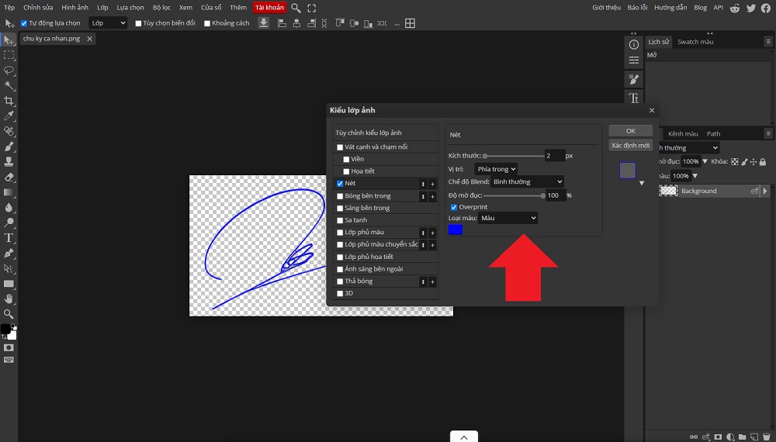Viewport: 776px width, 442px height.
Task: Switch to 'Kênh màu' tab
Action: [x=683, y=134]
